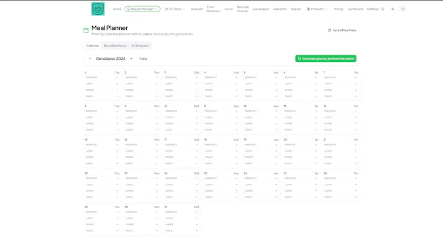Add breakfast on day 1
The image size is (443, 247).
(117, 78)
